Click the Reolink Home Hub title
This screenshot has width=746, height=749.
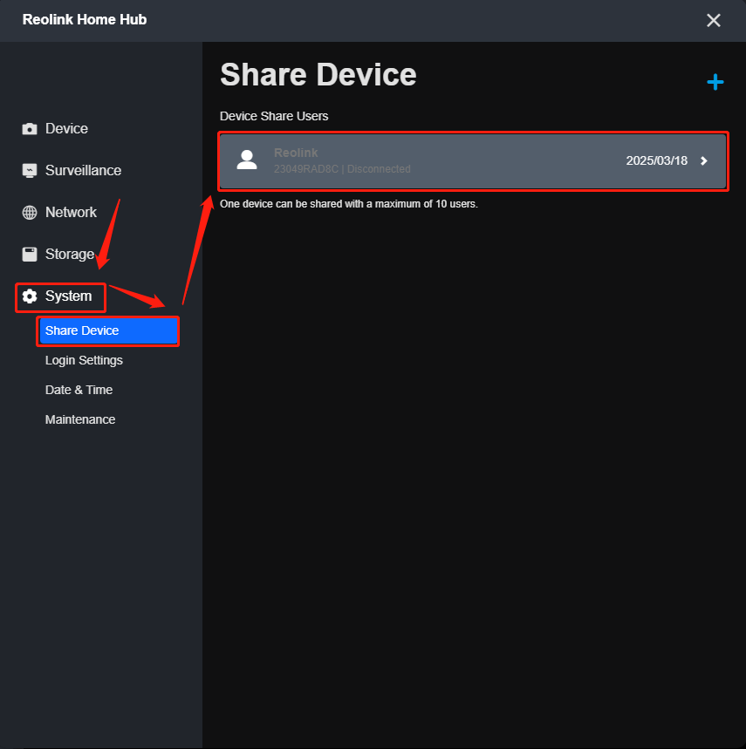85,19
